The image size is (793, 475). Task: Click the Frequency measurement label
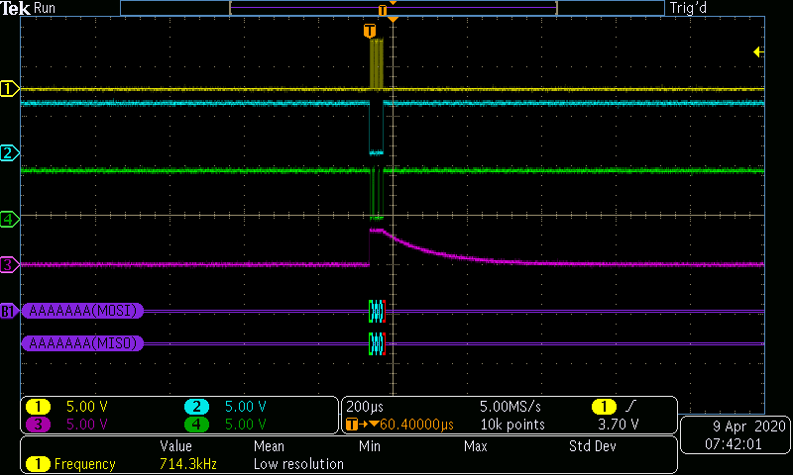click(84, 464)
